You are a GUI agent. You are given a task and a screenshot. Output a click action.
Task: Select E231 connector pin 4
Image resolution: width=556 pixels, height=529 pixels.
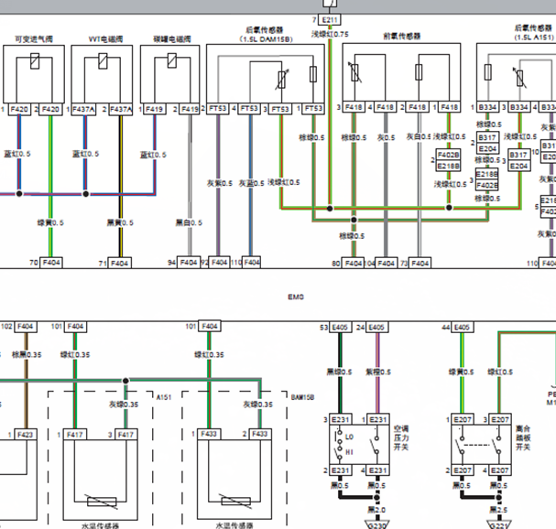pyautogui.click(x=378, y=470)
